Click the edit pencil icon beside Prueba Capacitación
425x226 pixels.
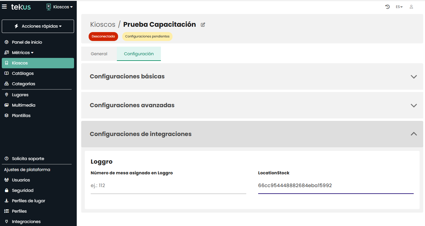[x=203, y=25]
